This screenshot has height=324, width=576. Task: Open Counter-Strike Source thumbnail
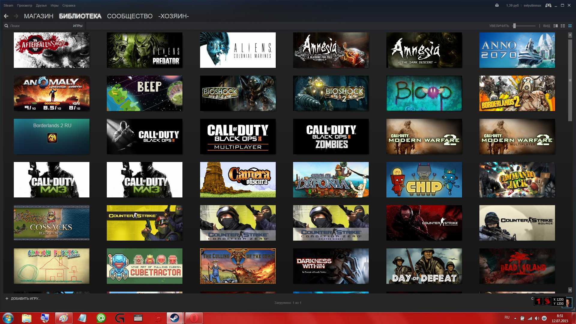(517, 223)
